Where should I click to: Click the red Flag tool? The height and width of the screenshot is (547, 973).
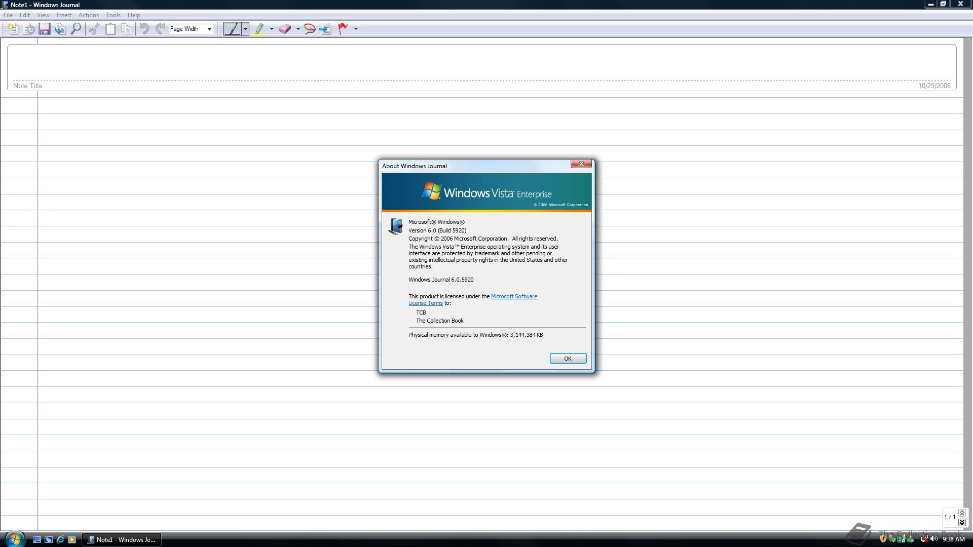(x=343, y=29)
